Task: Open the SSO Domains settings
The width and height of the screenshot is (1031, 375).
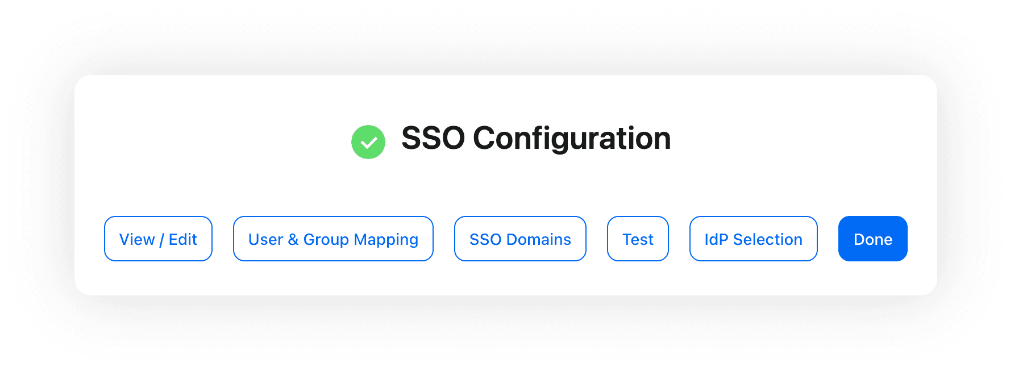Action: click(x=520, y=239)
